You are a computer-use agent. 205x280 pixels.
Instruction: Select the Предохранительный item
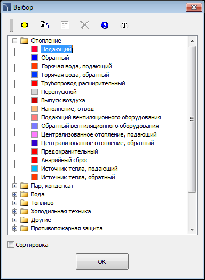point(69,151)
